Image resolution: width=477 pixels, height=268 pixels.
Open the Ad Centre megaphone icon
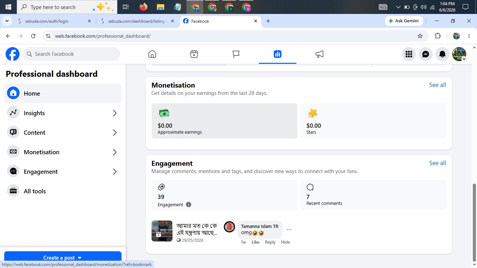(320, 54)
